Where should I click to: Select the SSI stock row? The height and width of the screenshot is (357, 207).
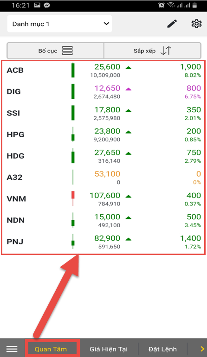(x=103, y=113)
